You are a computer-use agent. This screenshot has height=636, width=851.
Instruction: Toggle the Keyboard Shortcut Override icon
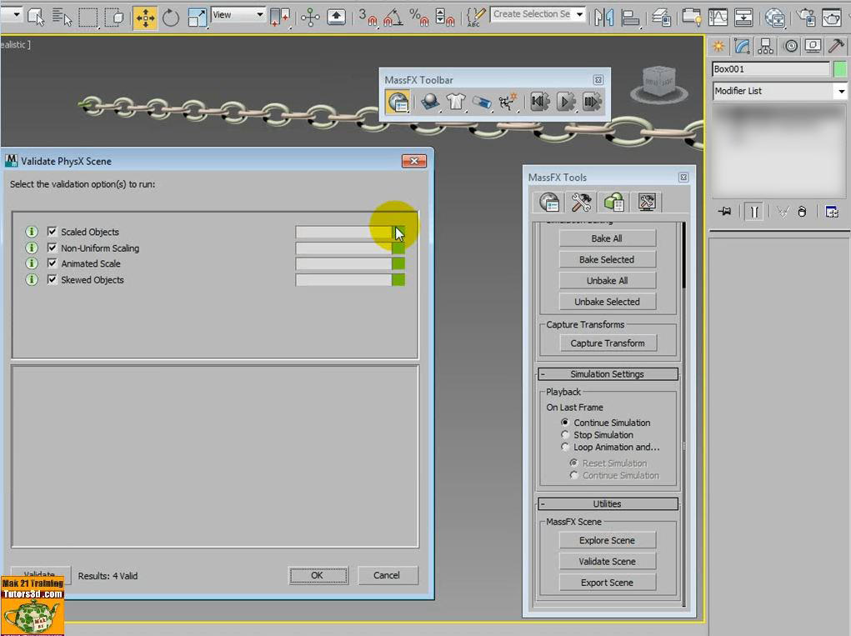pyautogui.click(x=336, y=17)
